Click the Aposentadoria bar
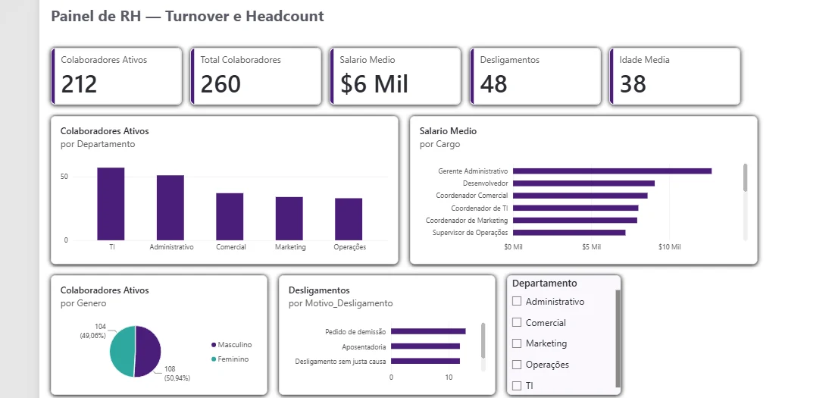The image size is (832, 398). [426, 346]
